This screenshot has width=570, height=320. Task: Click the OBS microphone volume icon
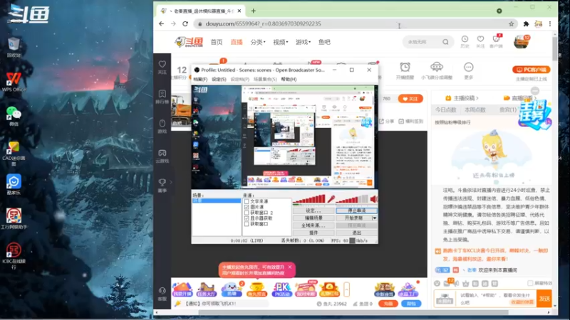point(331,199)
